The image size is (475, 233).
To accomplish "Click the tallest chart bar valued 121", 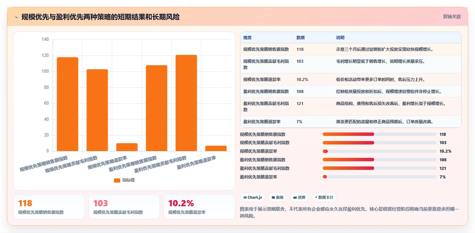I will click(x=186, y=103).
